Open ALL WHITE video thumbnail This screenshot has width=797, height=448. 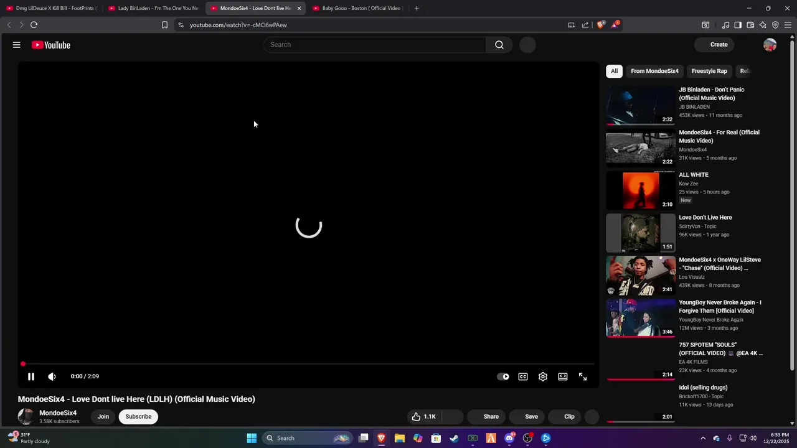tap(641, 190)
